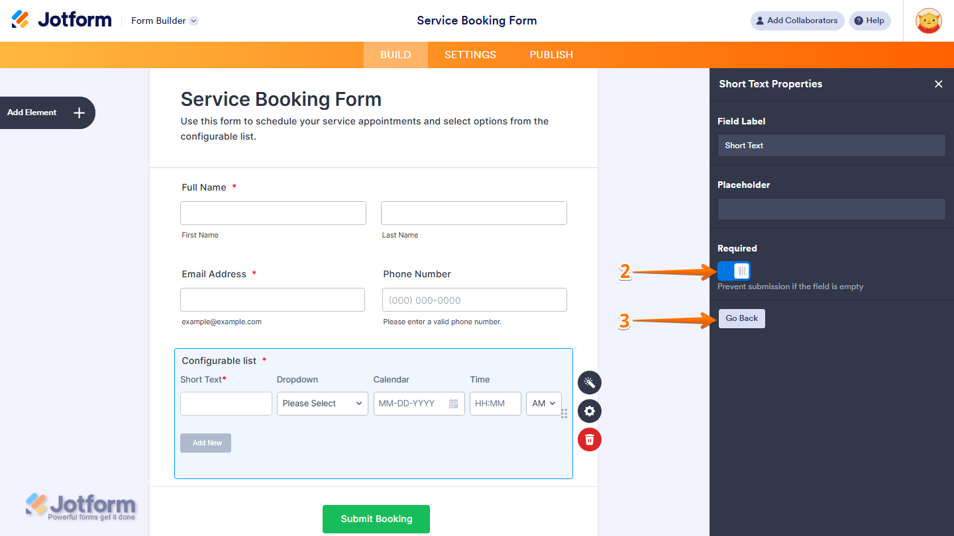Viewport: 954px width, 536px height.
Task: Delete the Configurable list using the trash icon
Action: (x=589, y=439)
